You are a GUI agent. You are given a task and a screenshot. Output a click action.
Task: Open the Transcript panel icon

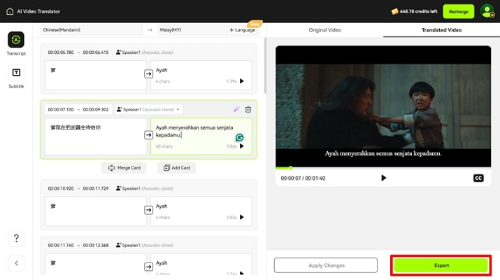pyautogui.click(x=16, y=40)
